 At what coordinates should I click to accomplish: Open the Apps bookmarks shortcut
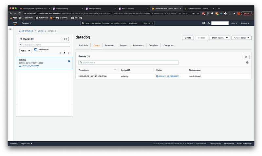tap(13, 18)
